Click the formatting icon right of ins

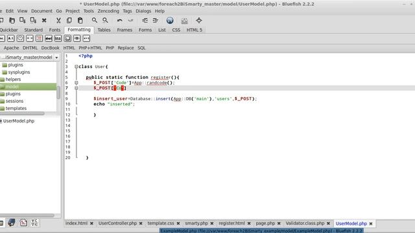click(67, 39)
